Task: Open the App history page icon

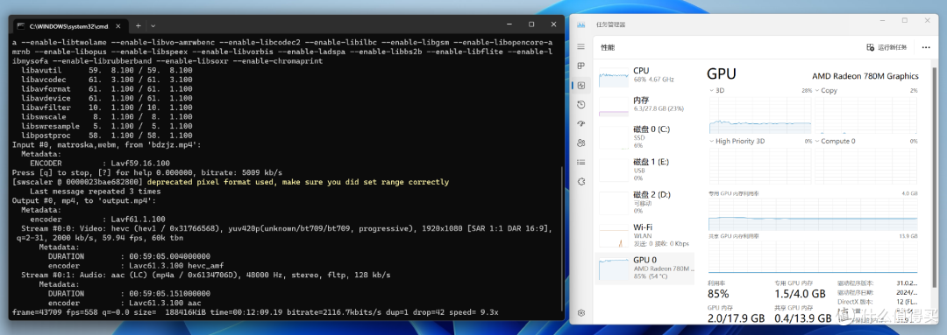Action: (x=581, y=104)
